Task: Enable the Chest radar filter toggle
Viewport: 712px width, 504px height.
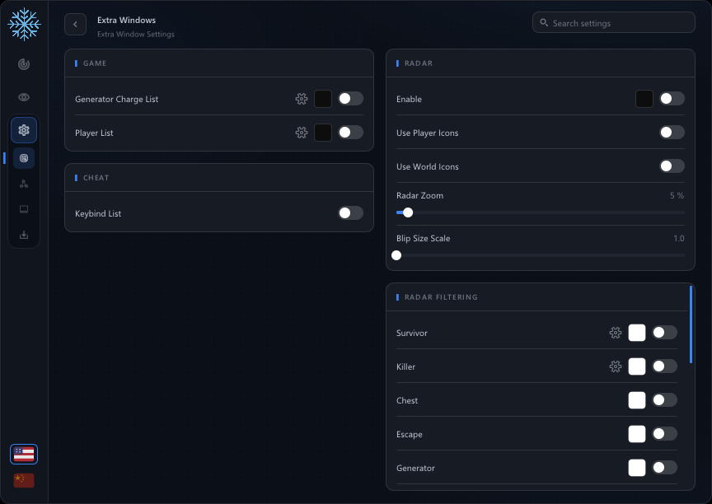Action: click(x=664, y=400)
